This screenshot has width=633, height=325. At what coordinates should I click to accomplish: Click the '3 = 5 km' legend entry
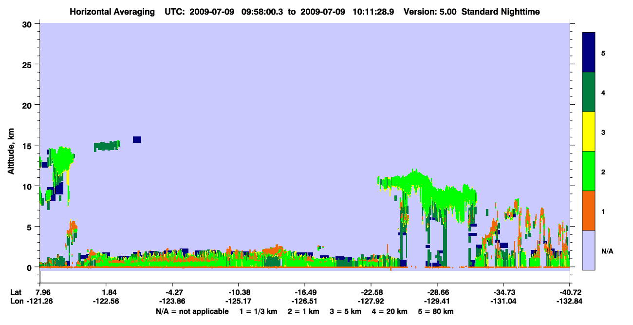[346, 311]
